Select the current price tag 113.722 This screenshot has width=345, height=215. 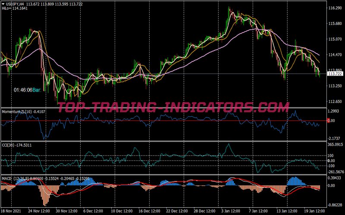335,74
